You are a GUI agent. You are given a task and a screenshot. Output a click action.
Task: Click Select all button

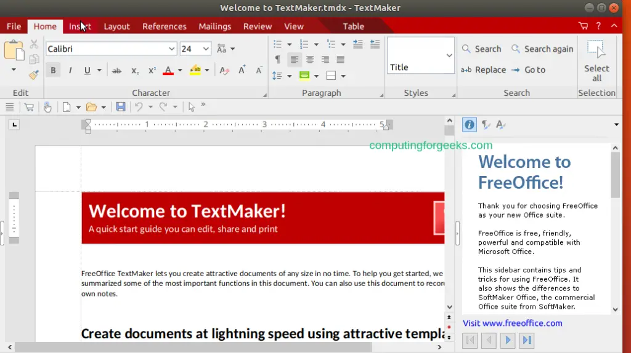596,61
